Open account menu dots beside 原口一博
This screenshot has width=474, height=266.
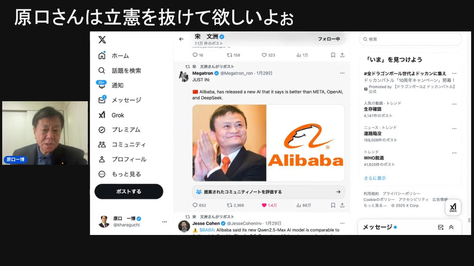tap(164, 222)
